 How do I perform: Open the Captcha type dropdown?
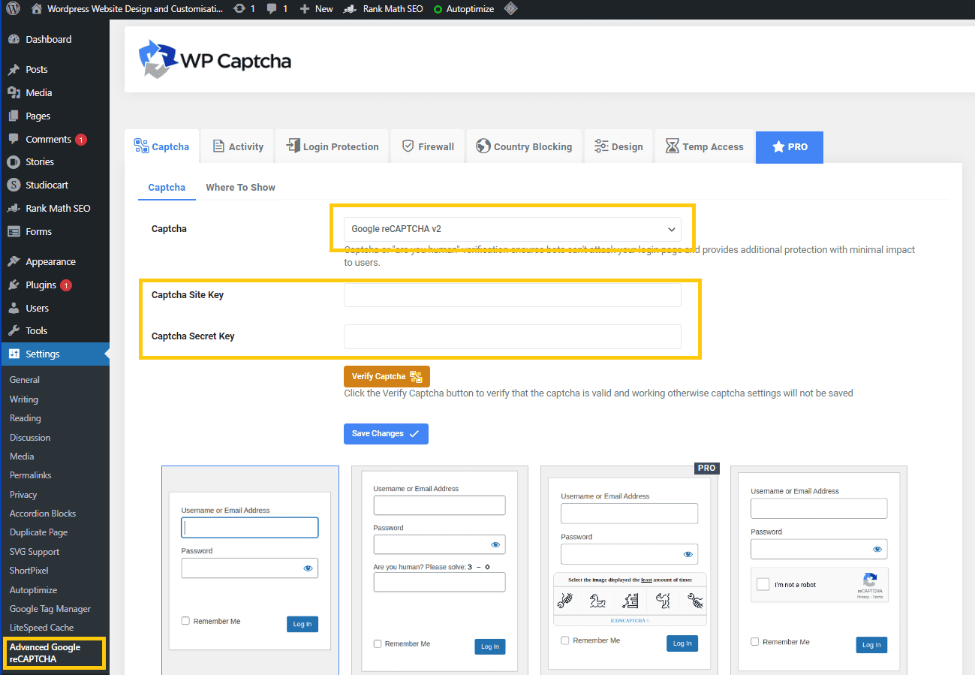513,229
